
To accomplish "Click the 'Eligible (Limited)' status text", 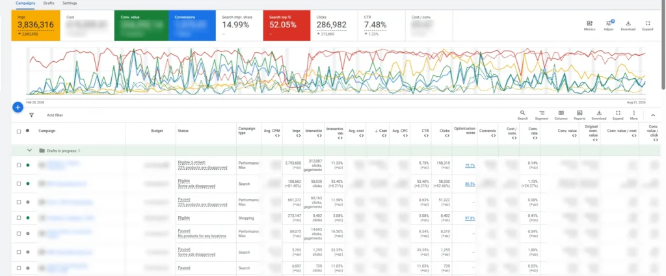I will (x=192, y=163).
